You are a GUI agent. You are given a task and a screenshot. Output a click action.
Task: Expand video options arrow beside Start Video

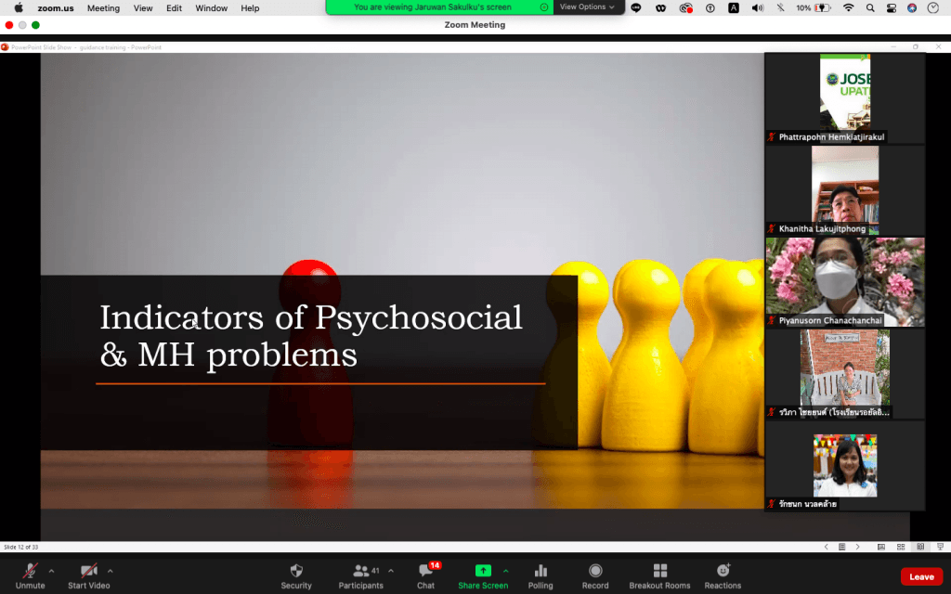point(111,571)
